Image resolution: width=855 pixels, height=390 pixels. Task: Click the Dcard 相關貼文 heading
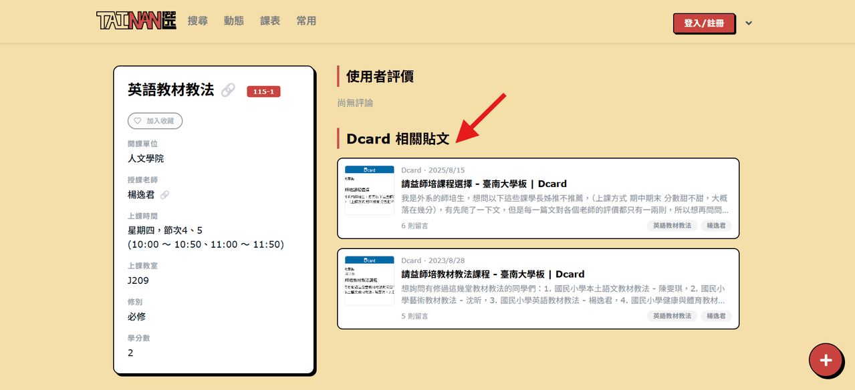click(x=398, y=138)
